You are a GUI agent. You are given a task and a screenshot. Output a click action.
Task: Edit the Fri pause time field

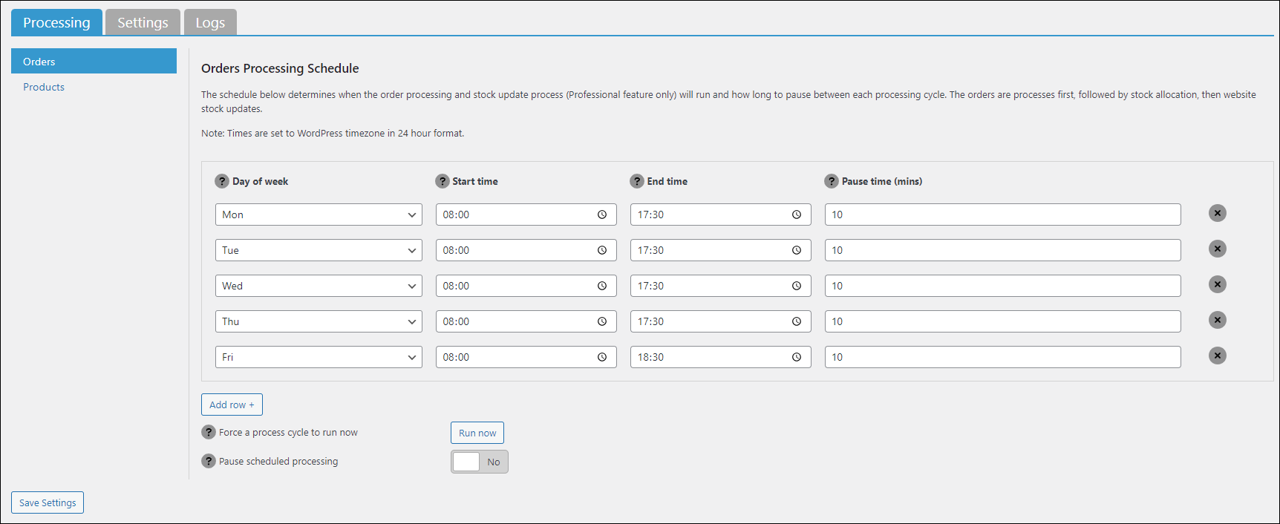point(1002,357)
